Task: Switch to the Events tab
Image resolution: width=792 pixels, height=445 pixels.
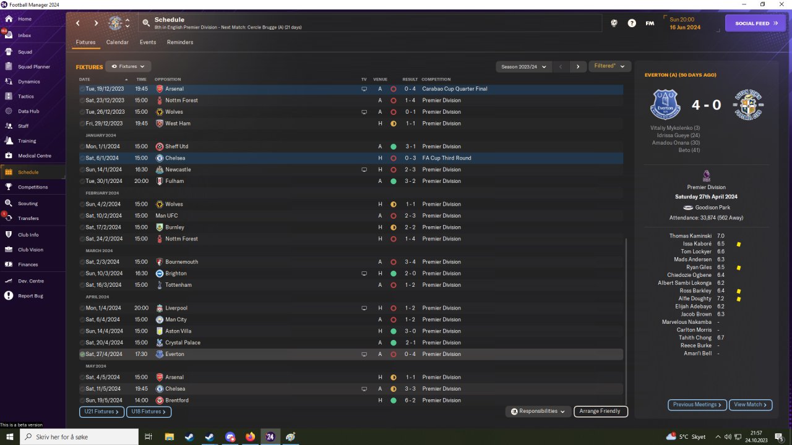Action: (x=148, y=42)
